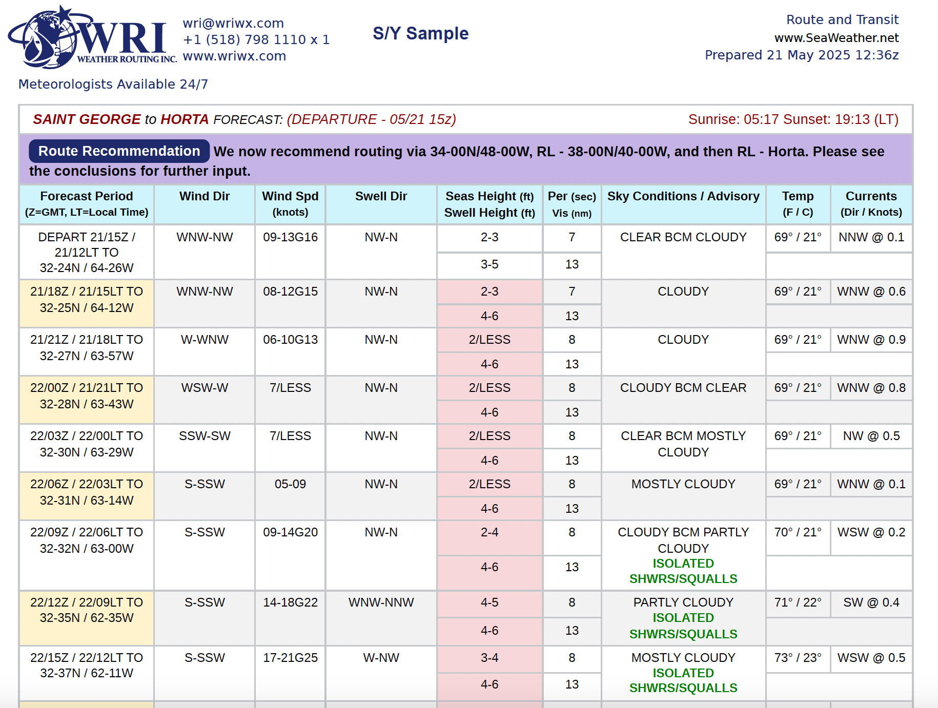Screen dimensions: 938x708
Task: Click the CLEAR BCM MOSTLY CLOUDY sky condition
Action: [x=683, y=444]
